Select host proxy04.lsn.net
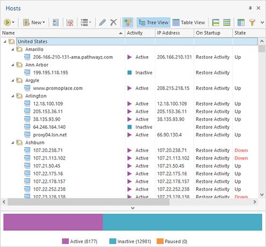This screenshot has height=247, width=266. pyautogui.click(x=50, y=135)
